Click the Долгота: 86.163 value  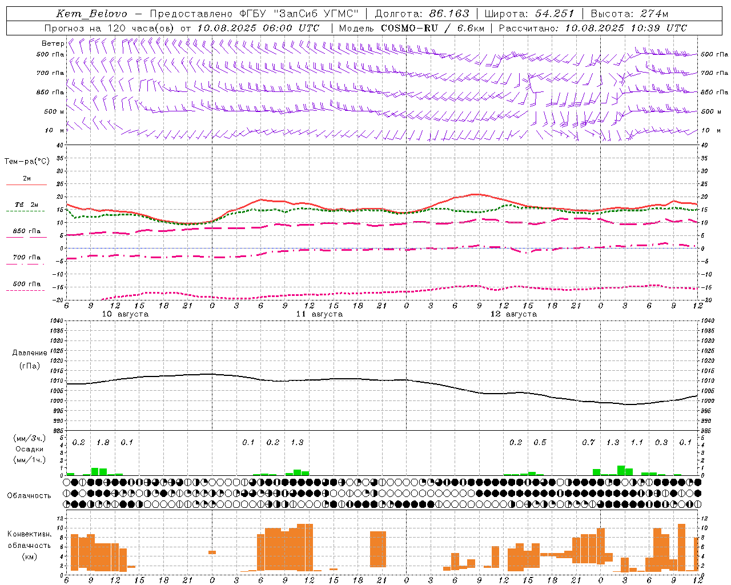tap(421, 14)
